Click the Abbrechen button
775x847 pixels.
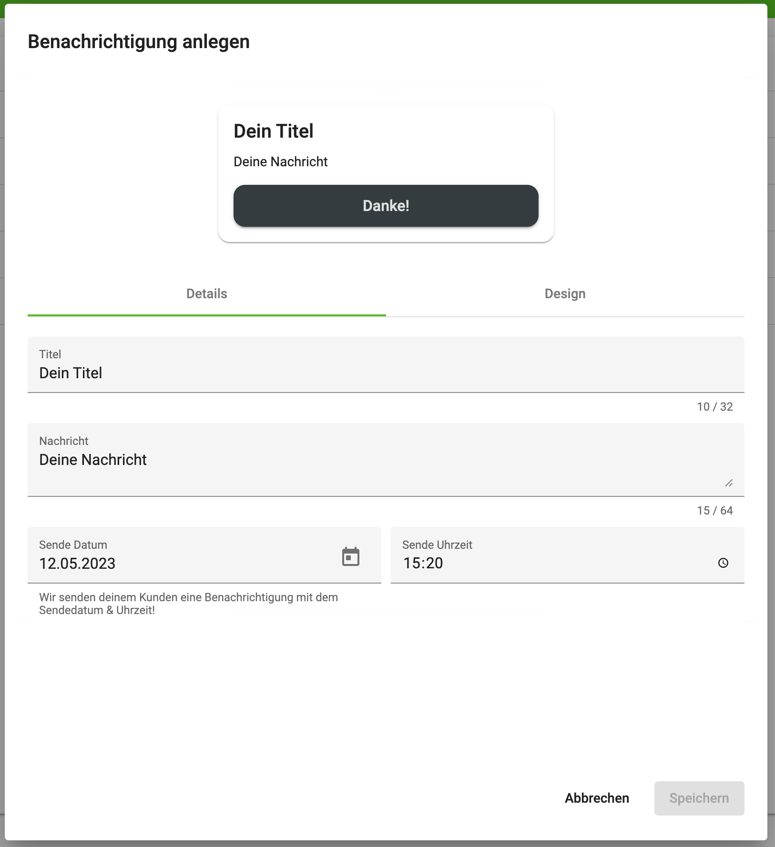coord(597,798)
